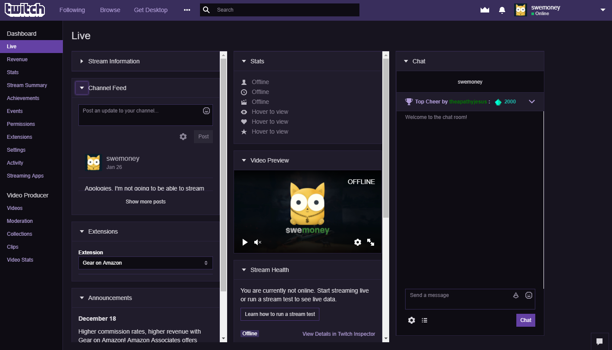Screen dimensions: 612x350
Task: Click the Post button
Action: point(203,137)
